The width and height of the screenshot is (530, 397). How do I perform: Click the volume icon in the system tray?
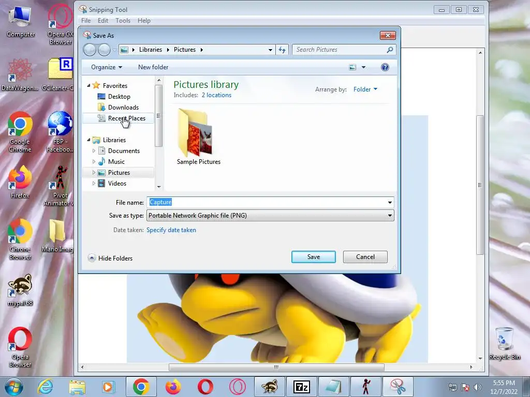click(477, 387)
